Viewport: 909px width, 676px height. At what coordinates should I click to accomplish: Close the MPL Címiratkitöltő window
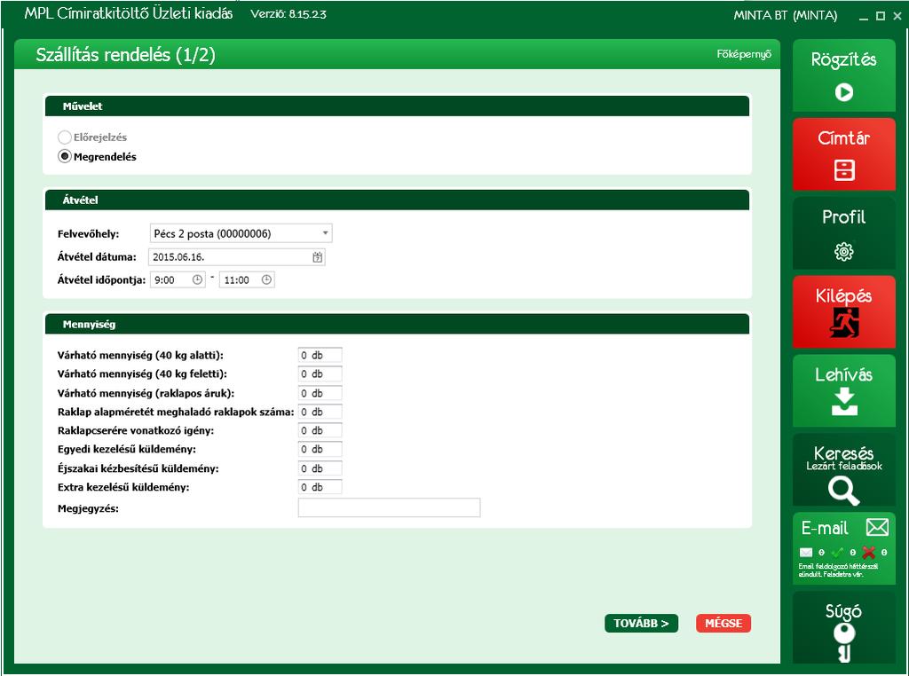tap(897, 16)
